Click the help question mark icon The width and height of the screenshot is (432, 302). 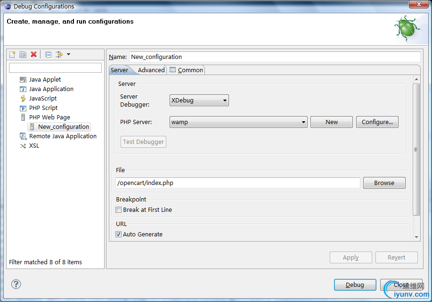pyautogui.click(x=16, y=284)
